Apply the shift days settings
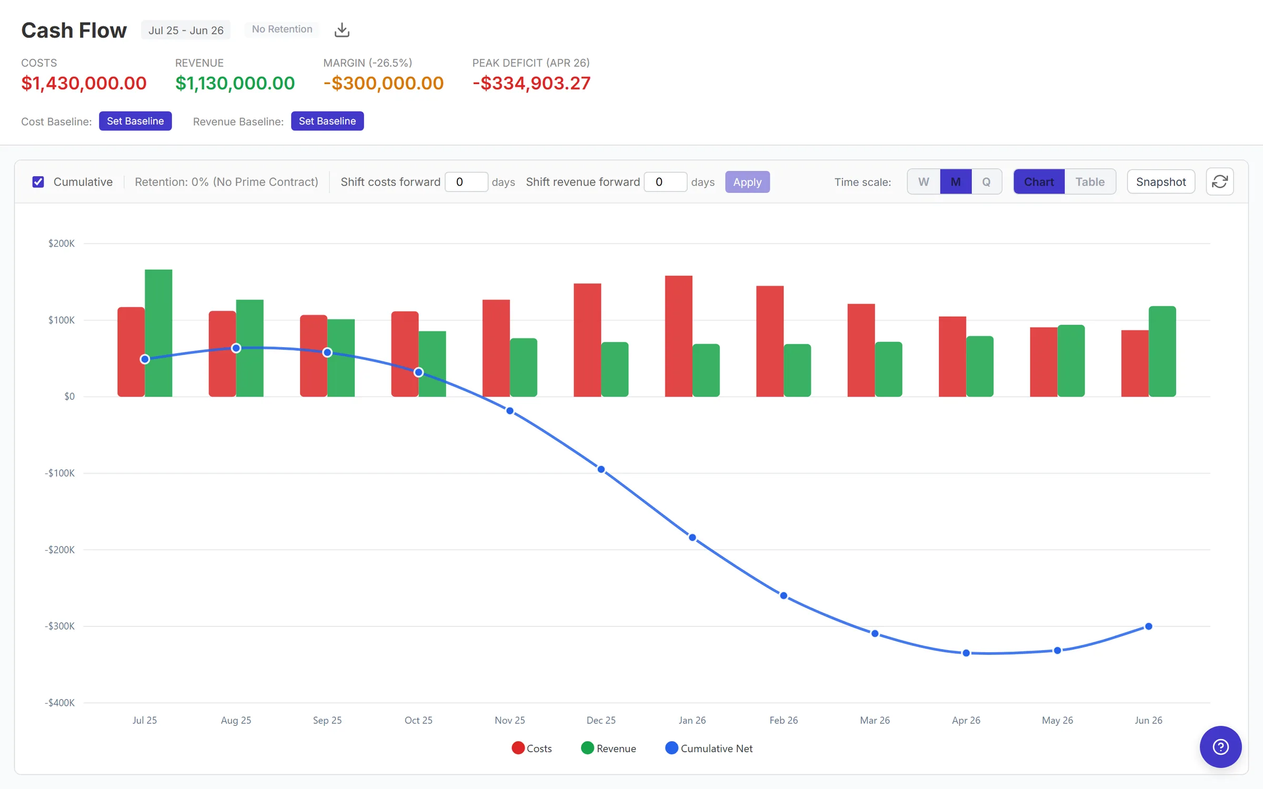1263x789 pixels. point(747,182)
